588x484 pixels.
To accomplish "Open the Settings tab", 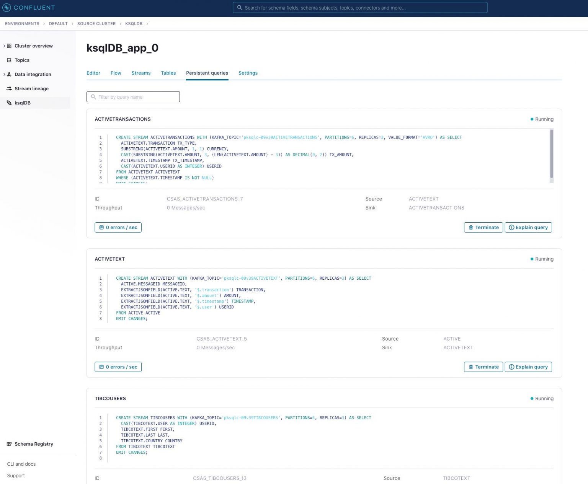I will point(248,73).
